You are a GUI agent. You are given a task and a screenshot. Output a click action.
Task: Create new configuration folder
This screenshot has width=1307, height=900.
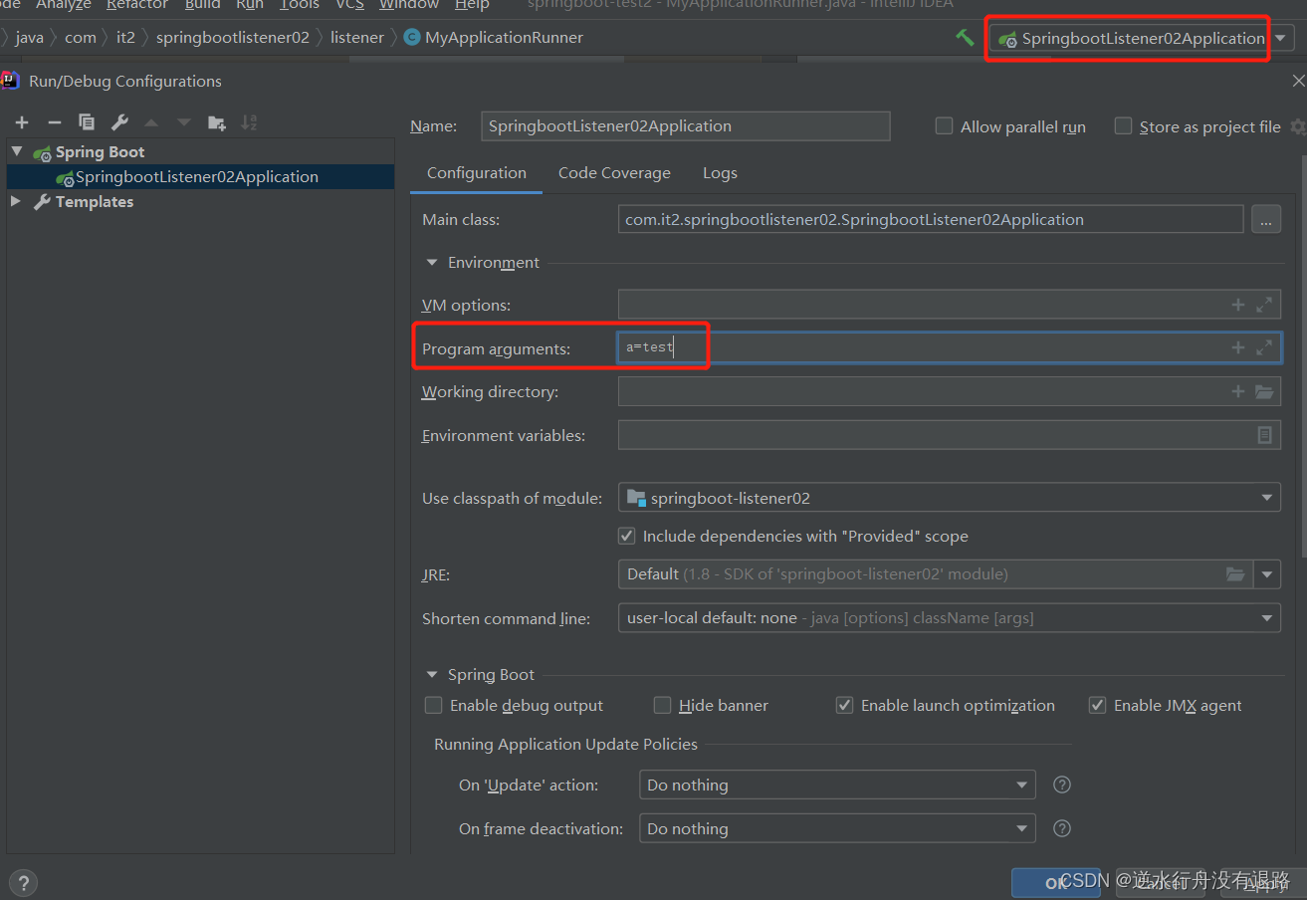[216, 122]
